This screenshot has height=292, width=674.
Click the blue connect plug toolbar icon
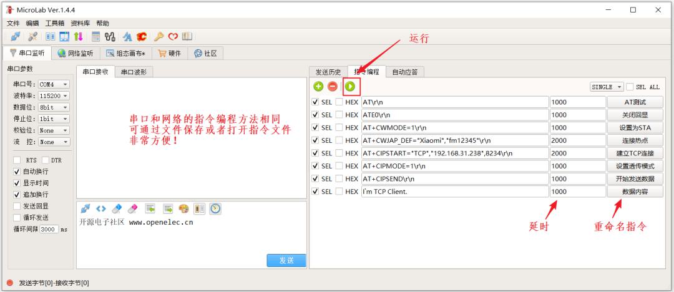[14, 37]
